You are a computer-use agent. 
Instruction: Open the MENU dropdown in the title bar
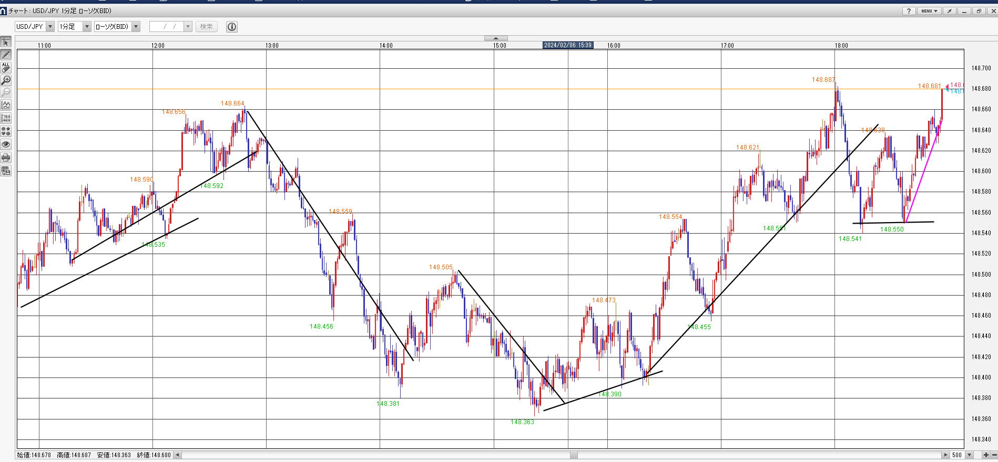(x=929, y=11)
